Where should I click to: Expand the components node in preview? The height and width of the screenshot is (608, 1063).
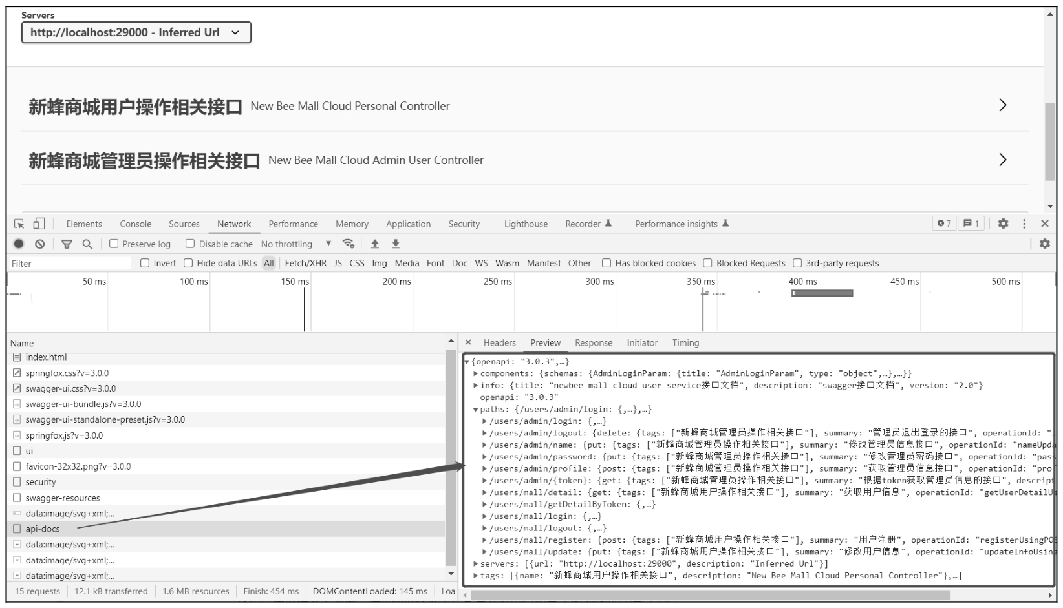tap(476, 373)
